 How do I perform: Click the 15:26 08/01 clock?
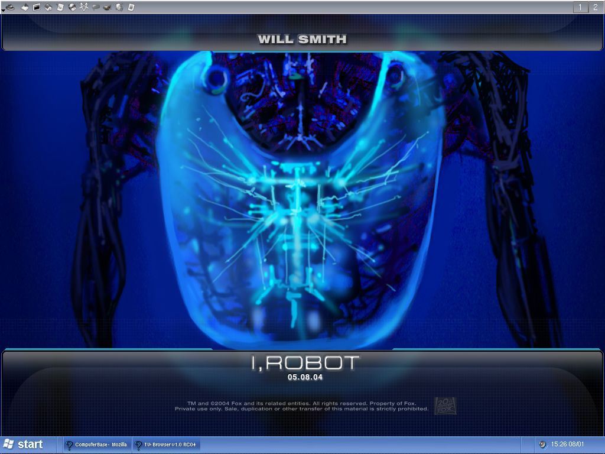[567, 445]
